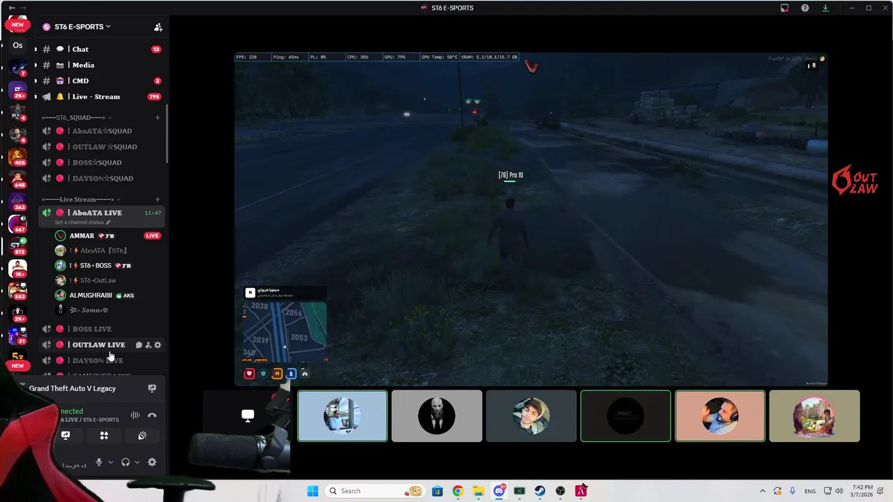Click the green download update icon
Image resolution: width=893 pixels, height=502 pixels.
[x=825, y=8]
